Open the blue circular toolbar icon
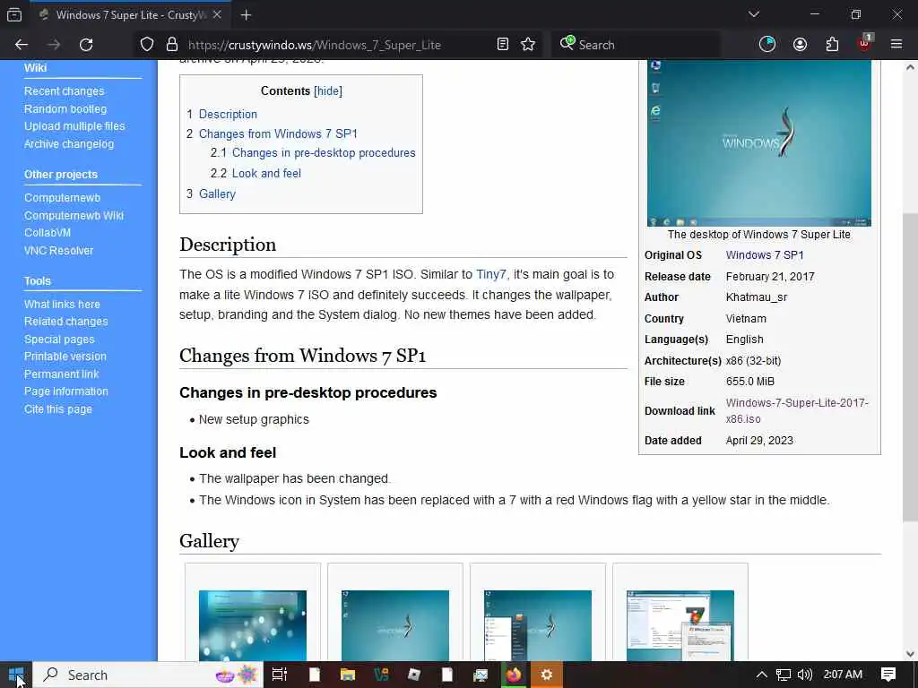The height and width of the screenshot is (688, 918). (767, 45)
